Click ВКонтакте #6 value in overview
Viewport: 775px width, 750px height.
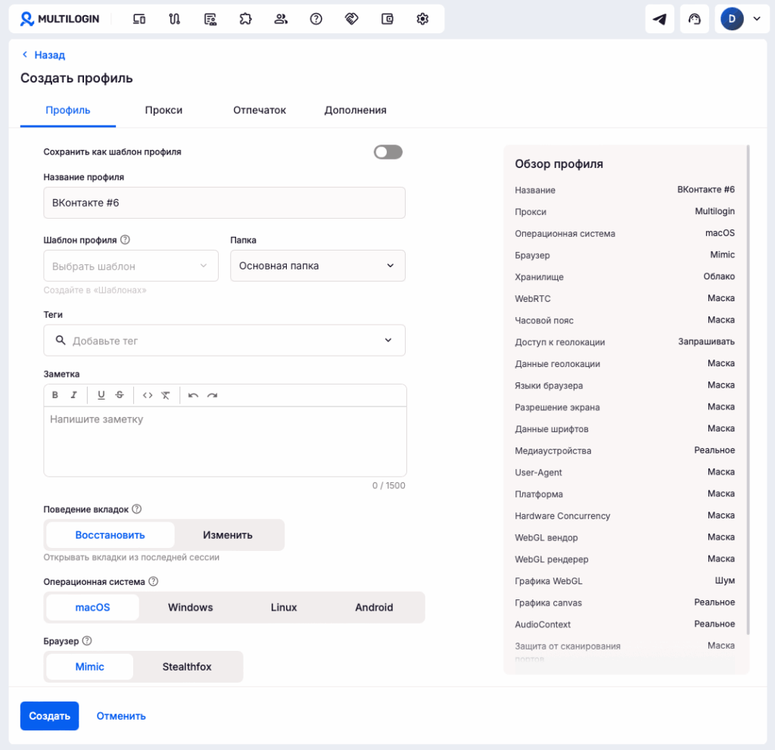coord(706,190)
